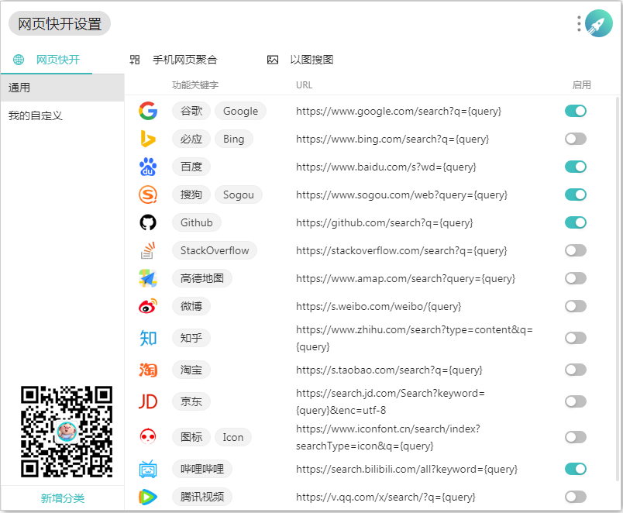The image size is (623, 513).
Task: Click the s.taobao.com URL text
Action: 389,370
